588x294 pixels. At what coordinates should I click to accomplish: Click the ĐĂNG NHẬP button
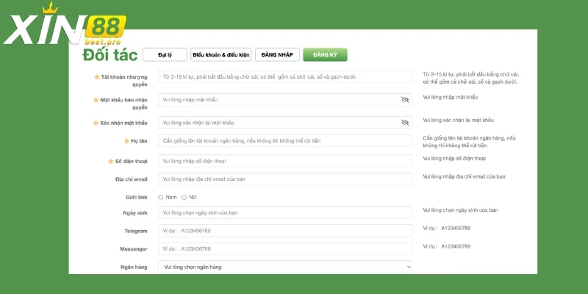277,55
